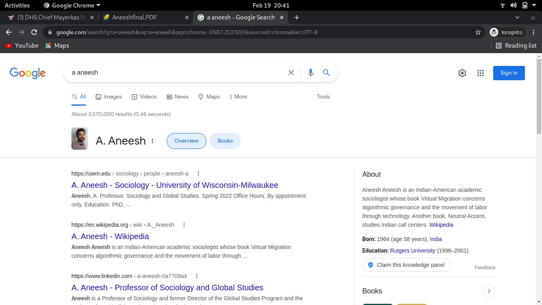
Task: Close the a aneesh Google Search tab
Action: coord(282,17)
